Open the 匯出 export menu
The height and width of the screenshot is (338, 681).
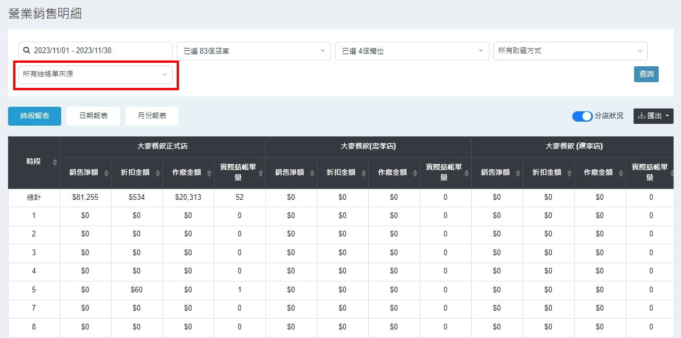tap(653, 116)
